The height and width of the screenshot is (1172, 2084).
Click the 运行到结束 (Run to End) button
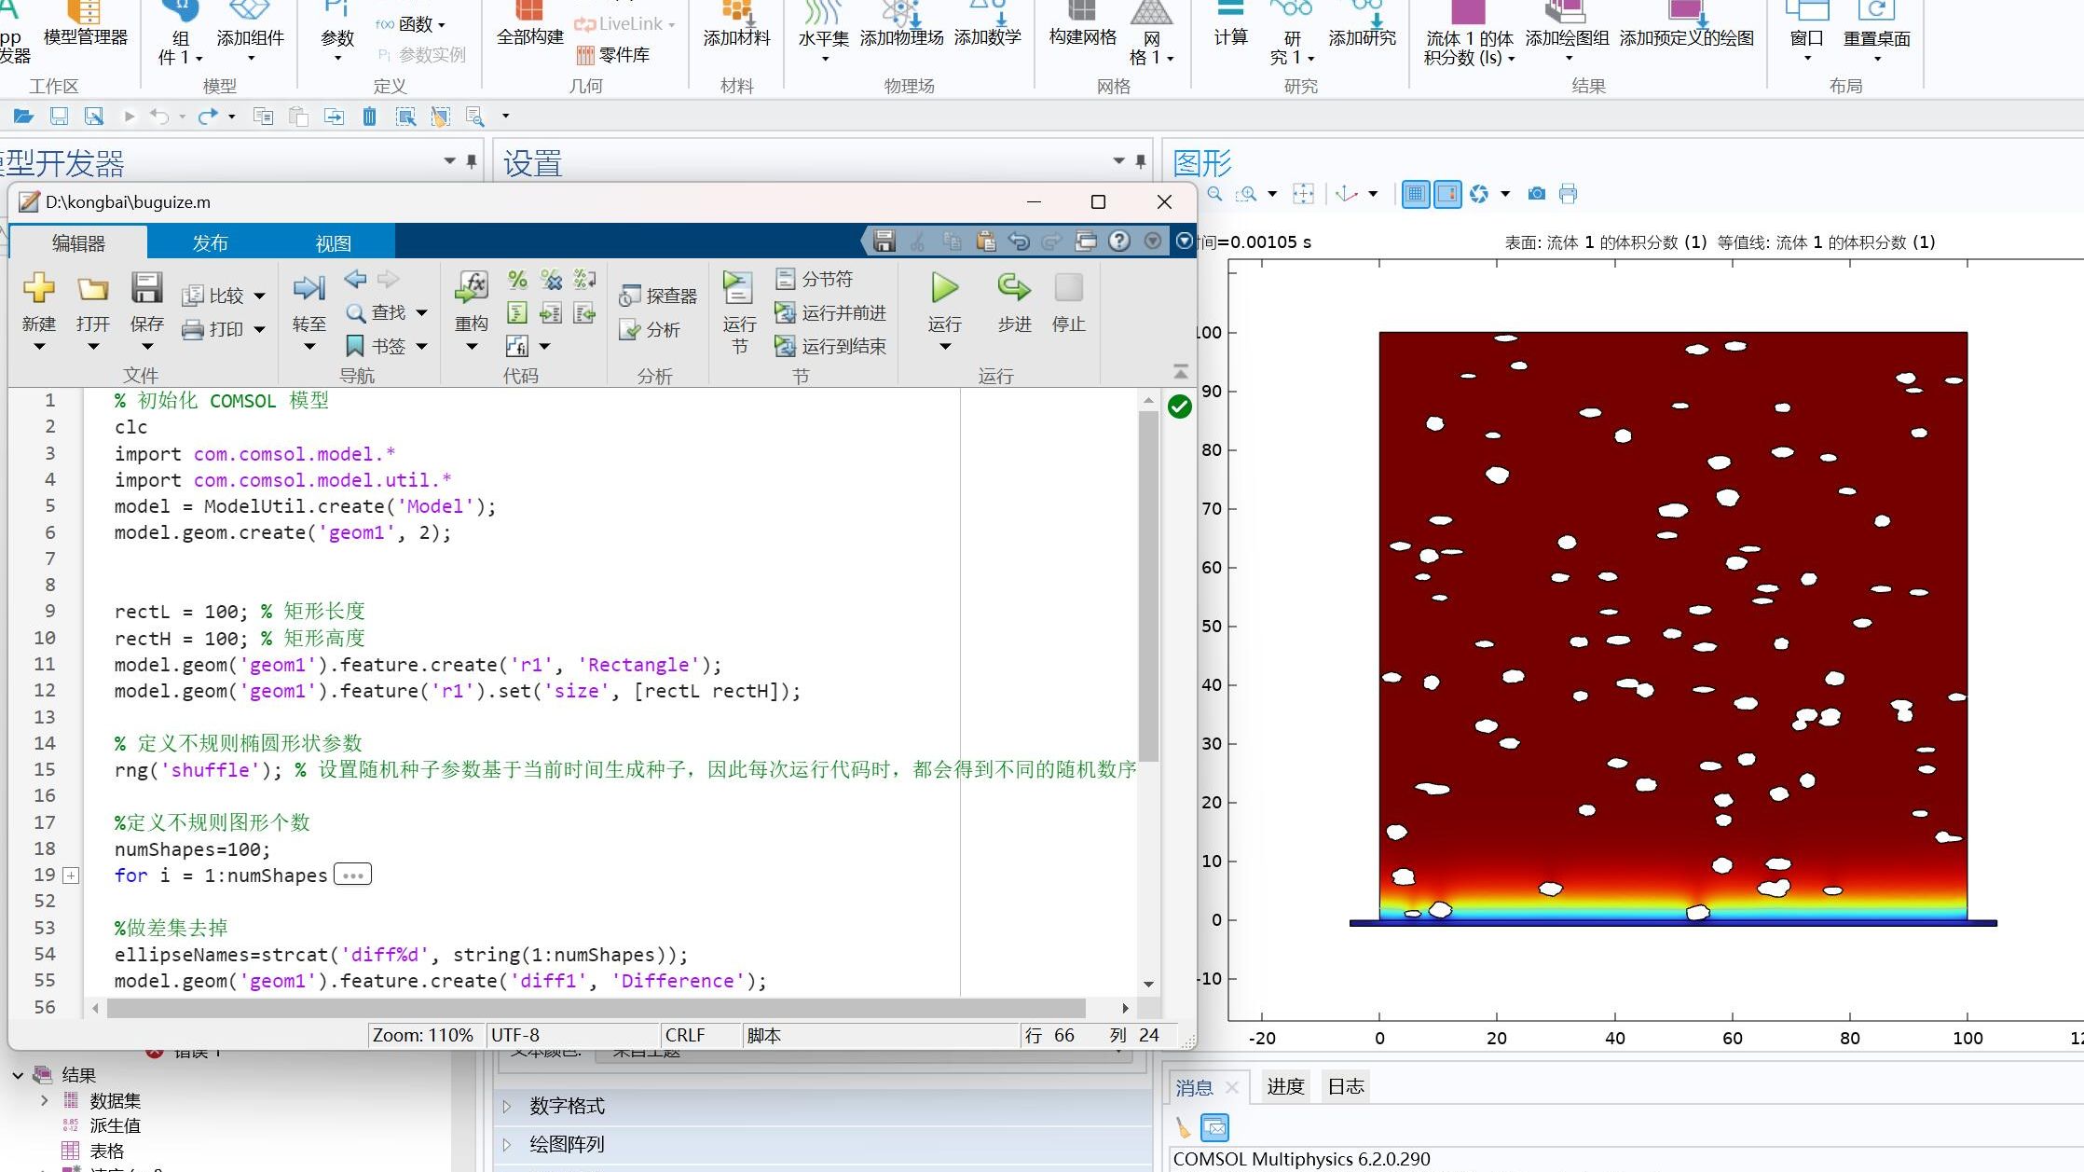click(830, 349)
